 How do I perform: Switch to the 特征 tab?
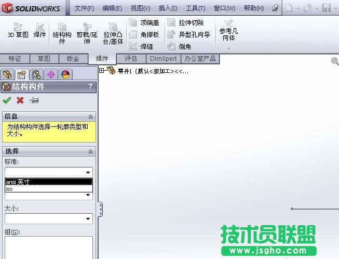[x=15, y=58]
